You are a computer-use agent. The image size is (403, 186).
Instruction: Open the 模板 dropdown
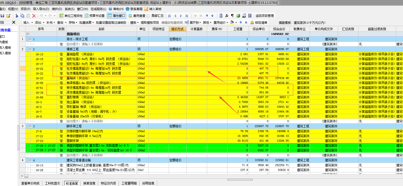pyautogui.click(x=135, y=22)
